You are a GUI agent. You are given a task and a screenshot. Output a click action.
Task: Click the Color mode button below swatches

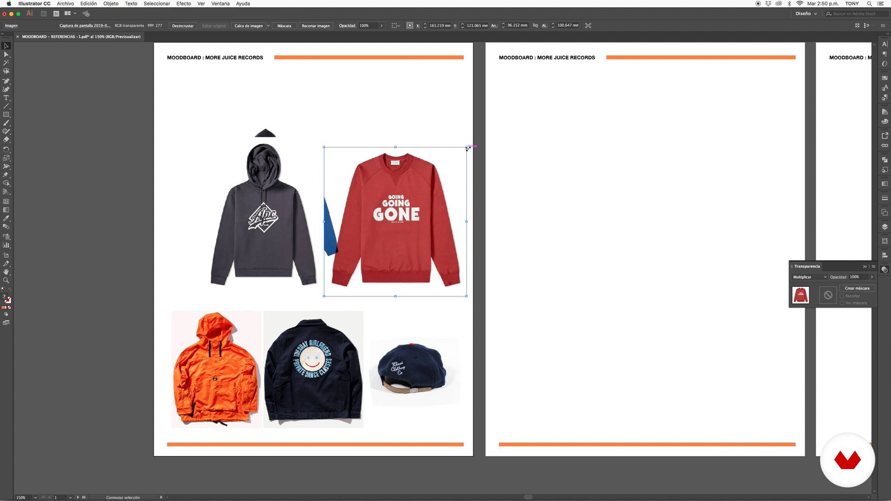click(x=4, y=308)
